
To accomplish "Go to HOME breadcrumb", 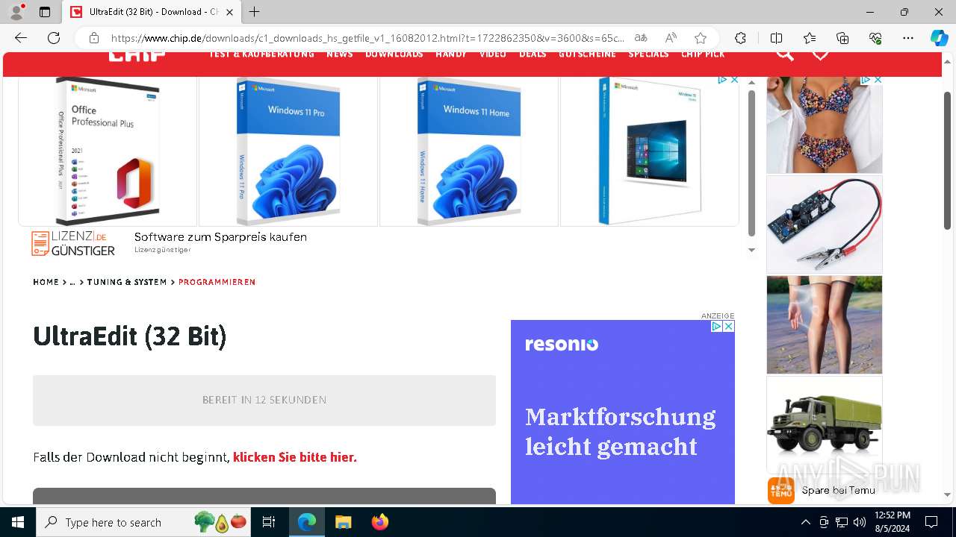I will [x=46, y=282].
